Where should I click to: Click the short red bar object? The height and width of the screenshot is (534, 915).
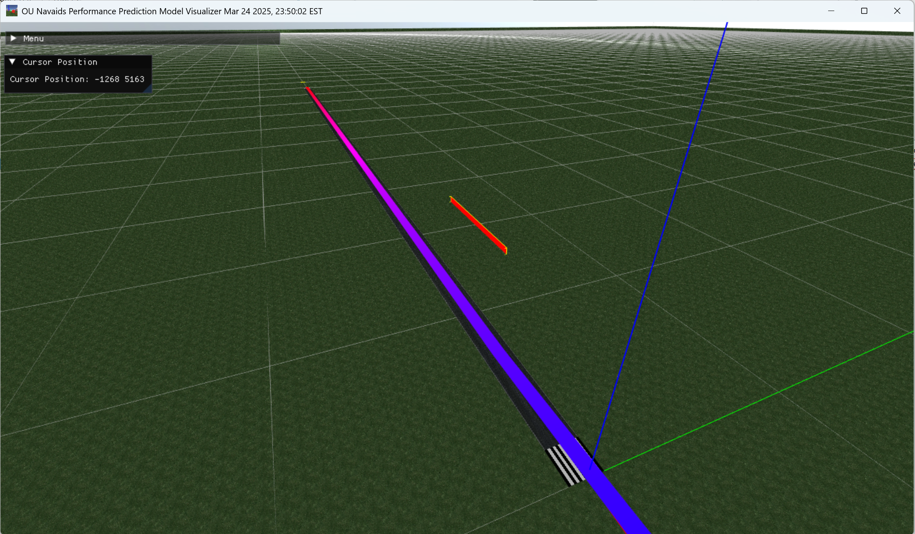tap(479, 225)
